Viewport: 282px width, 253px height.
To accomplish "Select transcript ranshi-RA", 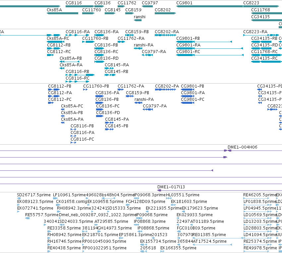I will [143, 45].
